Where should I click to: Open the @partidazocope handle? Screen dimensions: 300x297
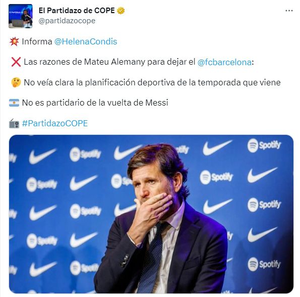pos(67,21)
